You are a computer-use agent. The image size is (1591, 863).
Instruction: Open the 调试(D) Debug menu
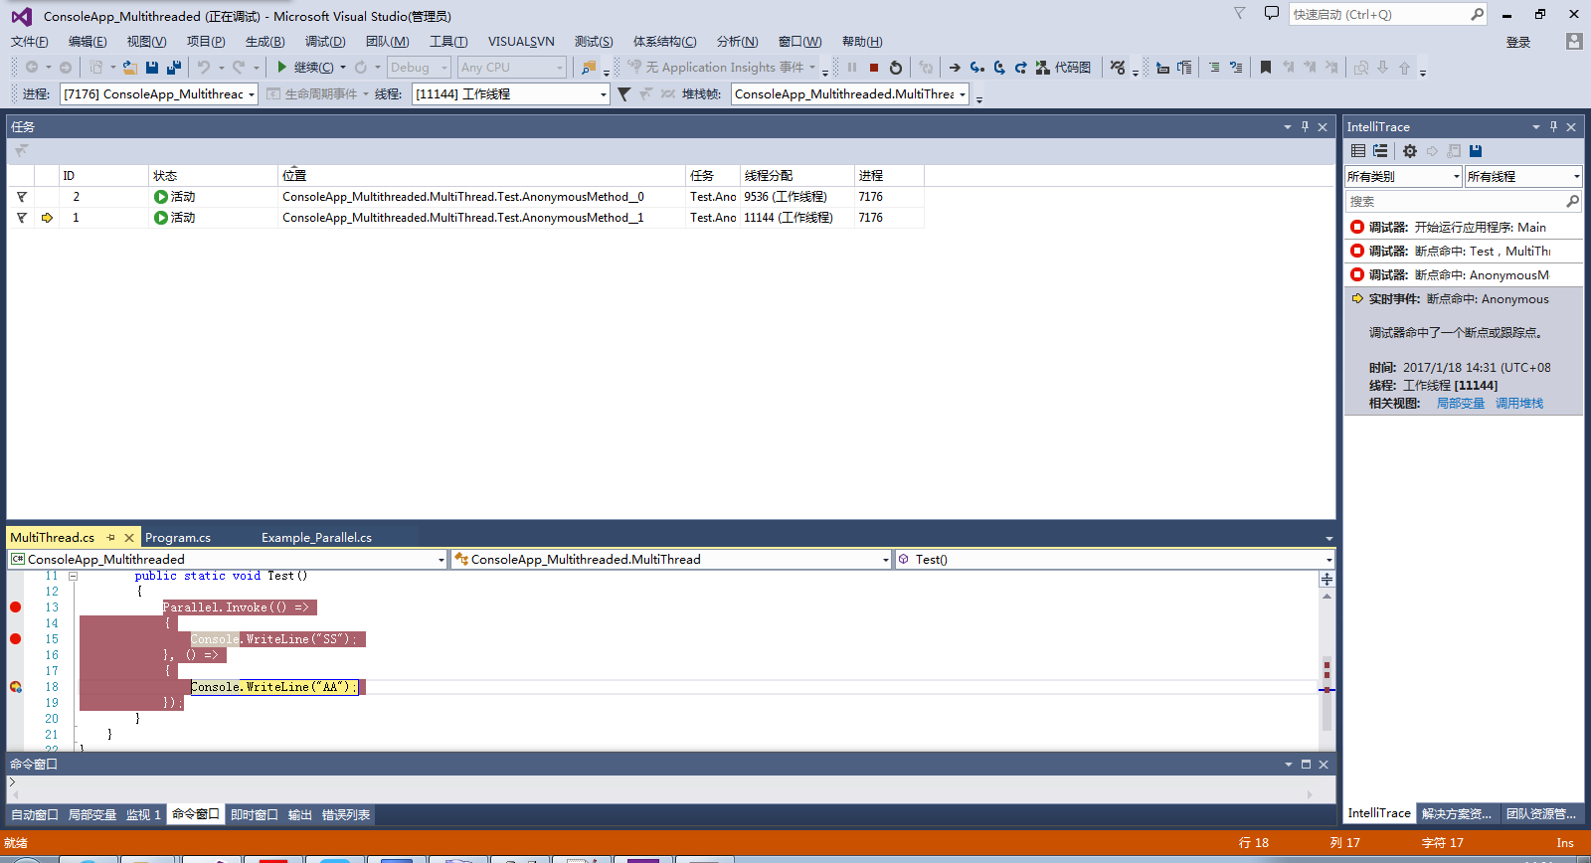point(325,42)
